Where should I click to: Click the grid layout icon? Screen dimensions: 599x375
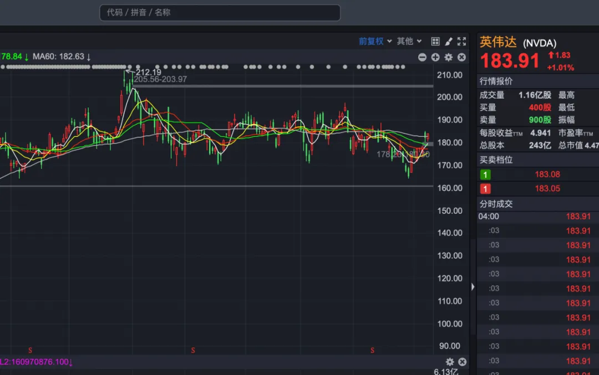(x=435, y=41)
